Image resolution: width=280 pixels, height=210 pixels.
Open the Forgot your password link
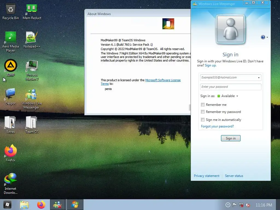click(217, 126)
